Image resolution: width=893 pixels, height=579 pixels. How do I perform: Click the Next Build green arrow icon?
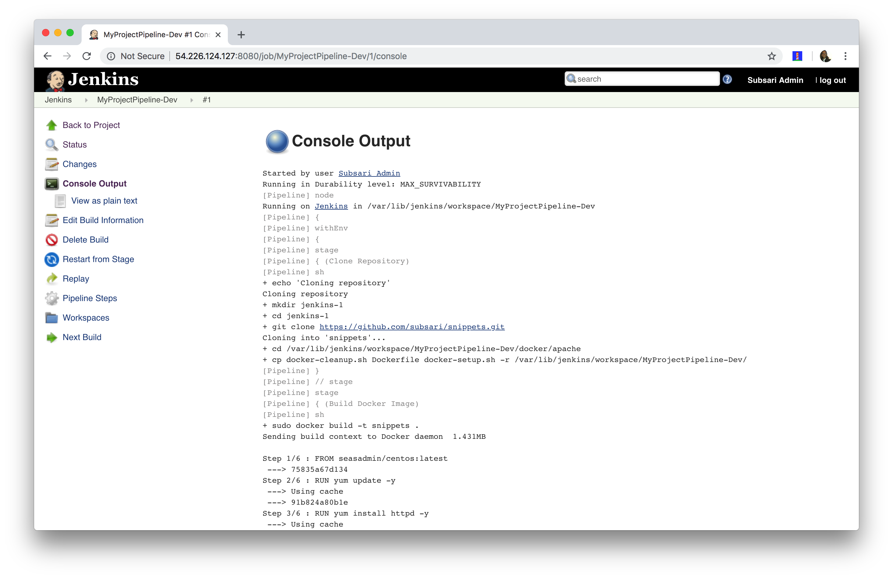(x=51, y=337)
